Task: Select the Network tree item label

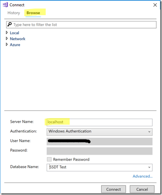Action: point(17,39)
